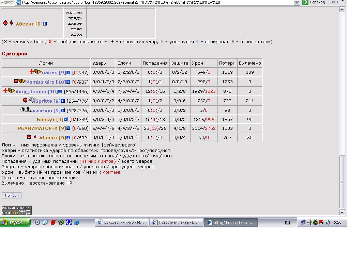Click the Переход go button
The image size is (349, 261).
[314, 2]
